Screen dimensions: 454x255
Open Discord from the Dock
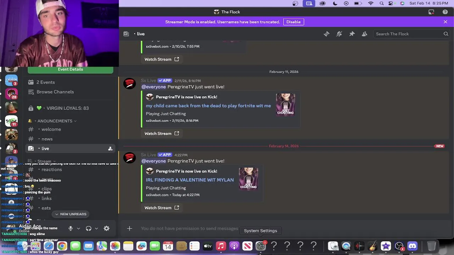click(x=412, y=246)
